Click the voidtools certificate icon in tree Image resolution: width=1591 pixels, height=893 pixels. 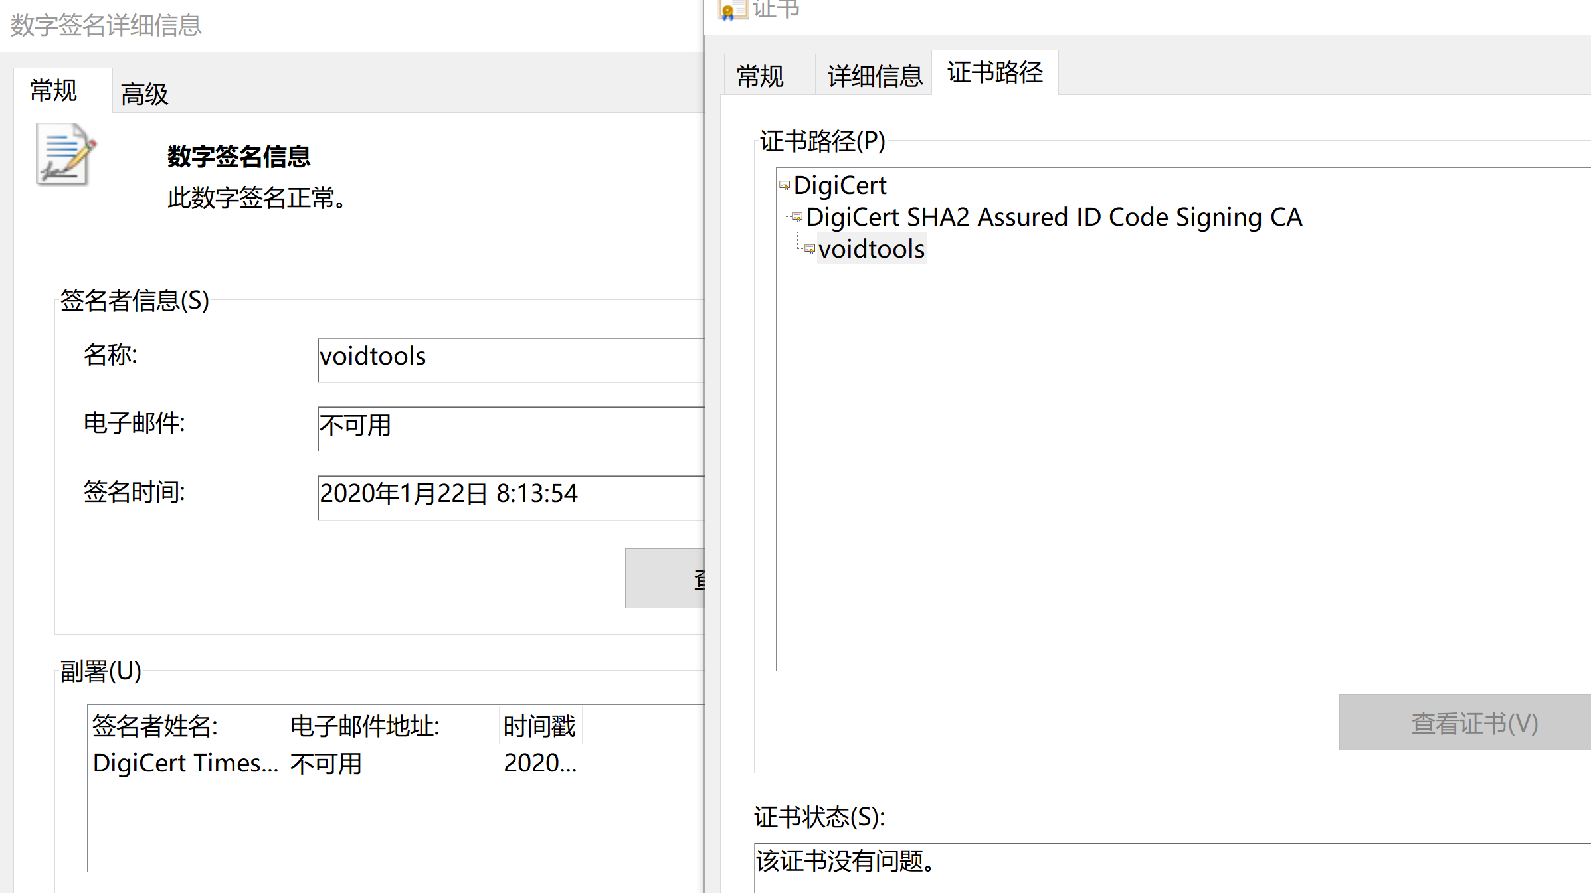[810, 249]
